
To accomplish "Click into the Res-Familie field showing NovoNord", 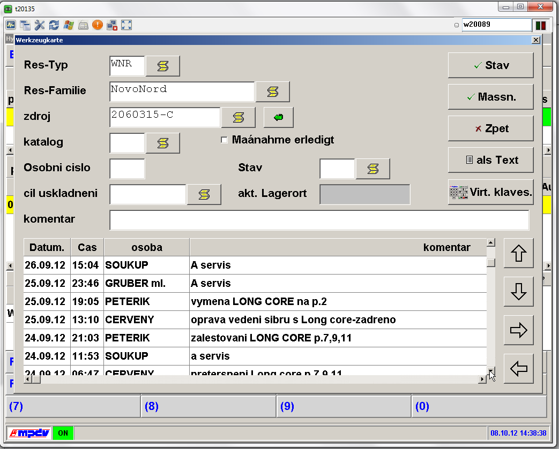I will pos(182,92).
